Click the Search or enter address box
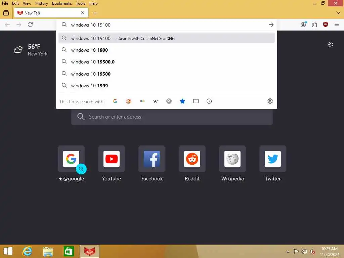Image resolution: width=344 pixels, height=258 pixels. tap(172, 117)
